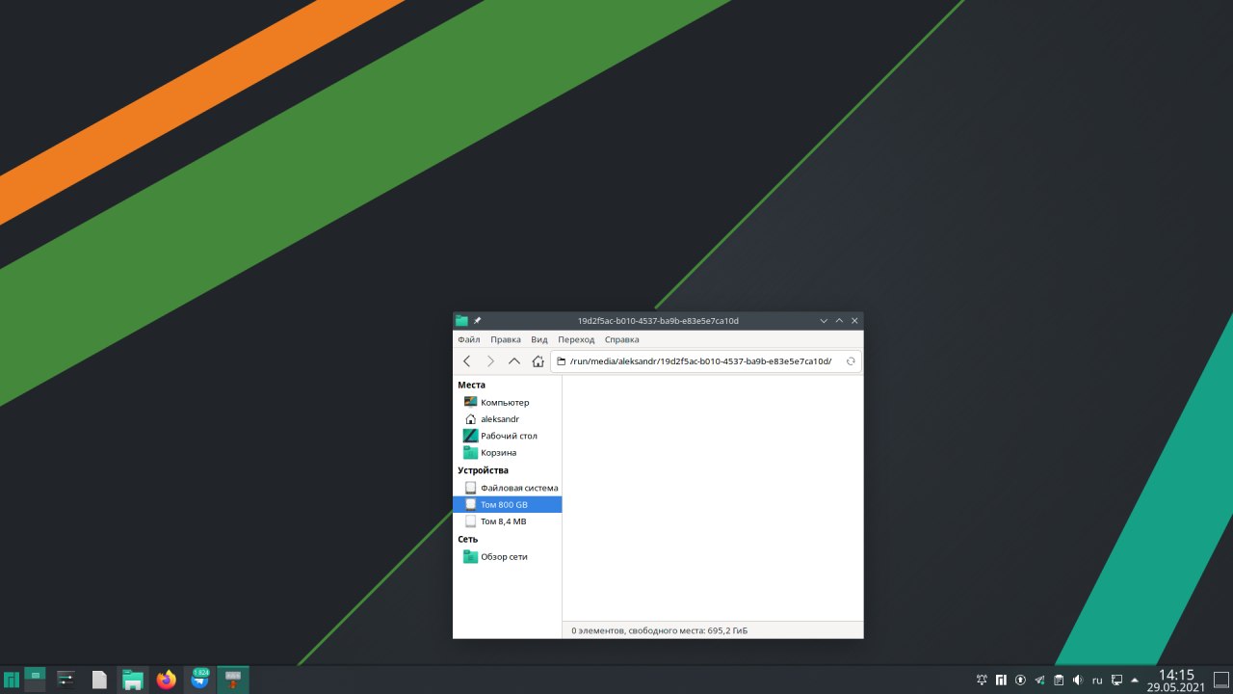Go back with the left arrow button
The width and height of the screenshot is (1233, 694).
(467, 361)
